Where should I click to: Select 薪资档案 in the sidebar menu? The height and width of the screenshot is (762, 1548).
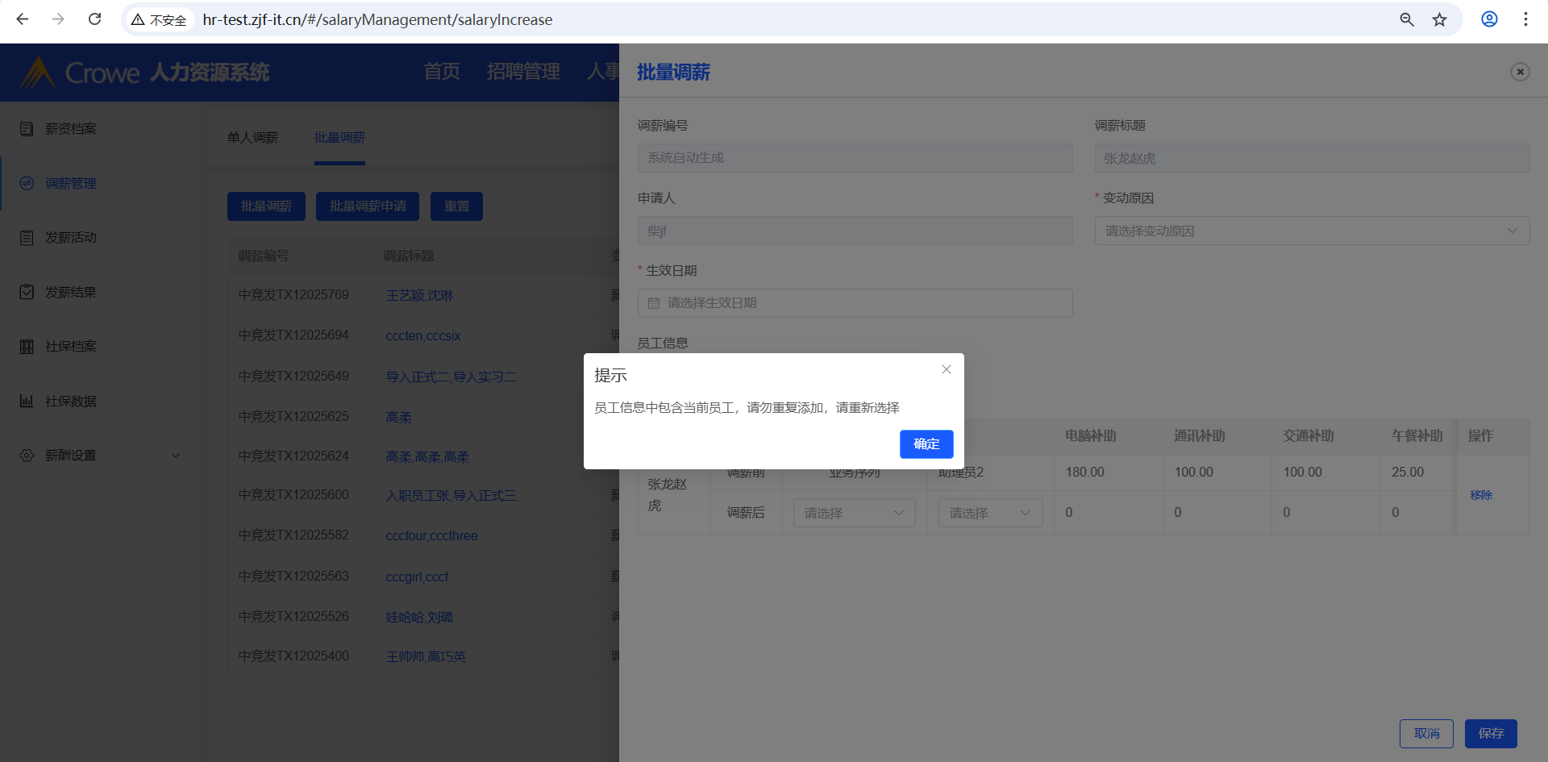pyautogui.click(x=70, y=129)
